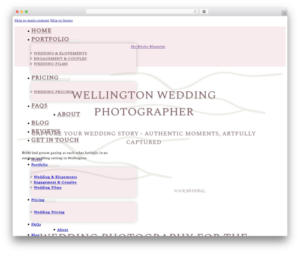Open the ABOUT menu item
The width and height of the screenshot is (300, 254).
[x=68, y=114]
